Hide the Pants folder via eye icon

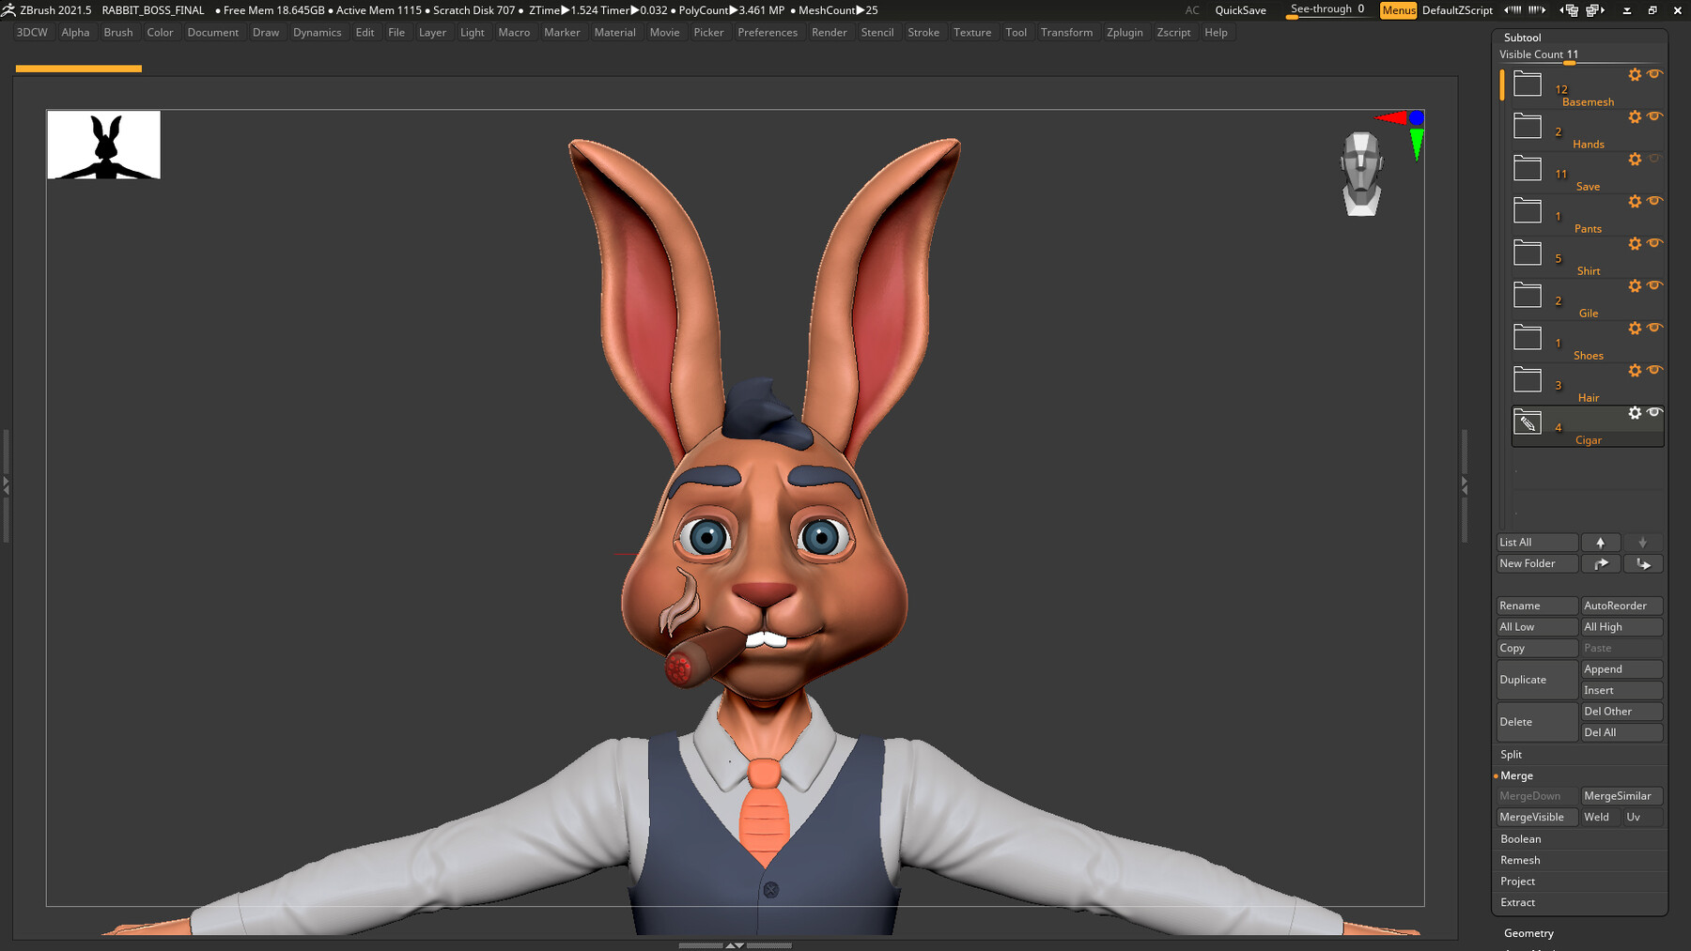(1654, 201)
